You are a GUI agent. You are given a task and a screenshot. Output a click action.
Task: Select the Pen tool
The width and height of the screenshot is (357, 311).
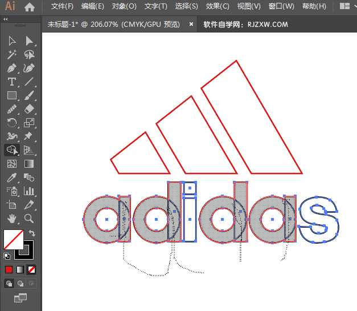(x=12, y=68)
